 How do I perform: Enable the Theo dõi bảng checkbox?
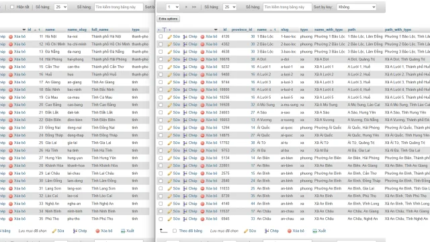click(175, 231)
